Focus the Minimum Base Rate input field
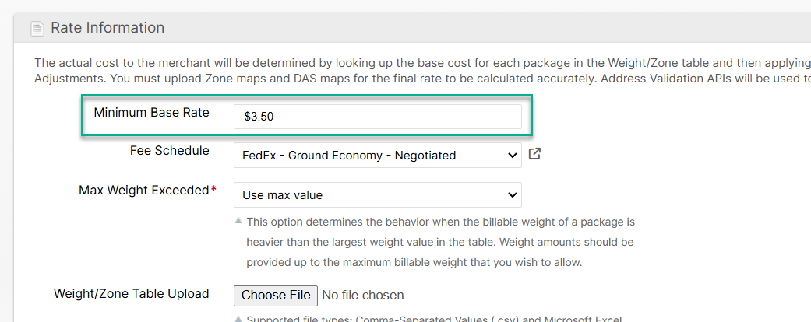Viewport: 811px width, 322px height. point(377,117)
